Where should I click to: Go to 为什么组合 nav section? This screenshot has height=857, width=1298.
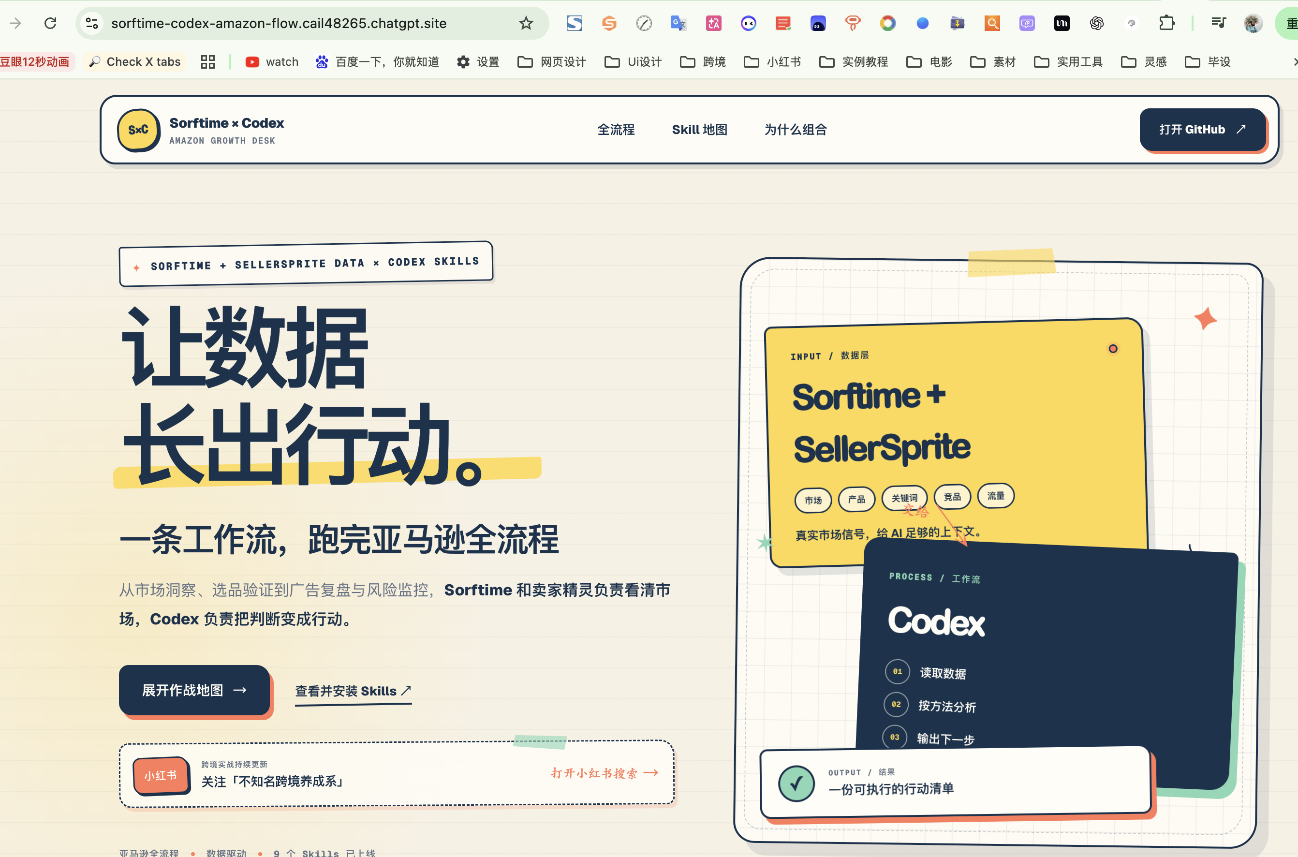pos(795,130)
